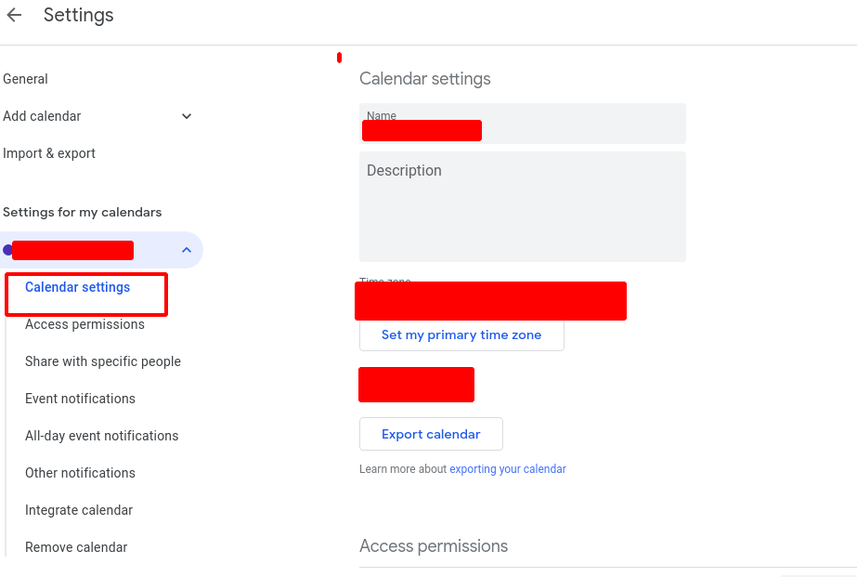Click the Export calendar button
The image size is (857, 577).
431,434
